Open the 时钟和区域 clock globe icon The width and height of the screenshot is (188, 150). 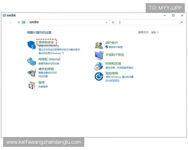tap(99, 66)
